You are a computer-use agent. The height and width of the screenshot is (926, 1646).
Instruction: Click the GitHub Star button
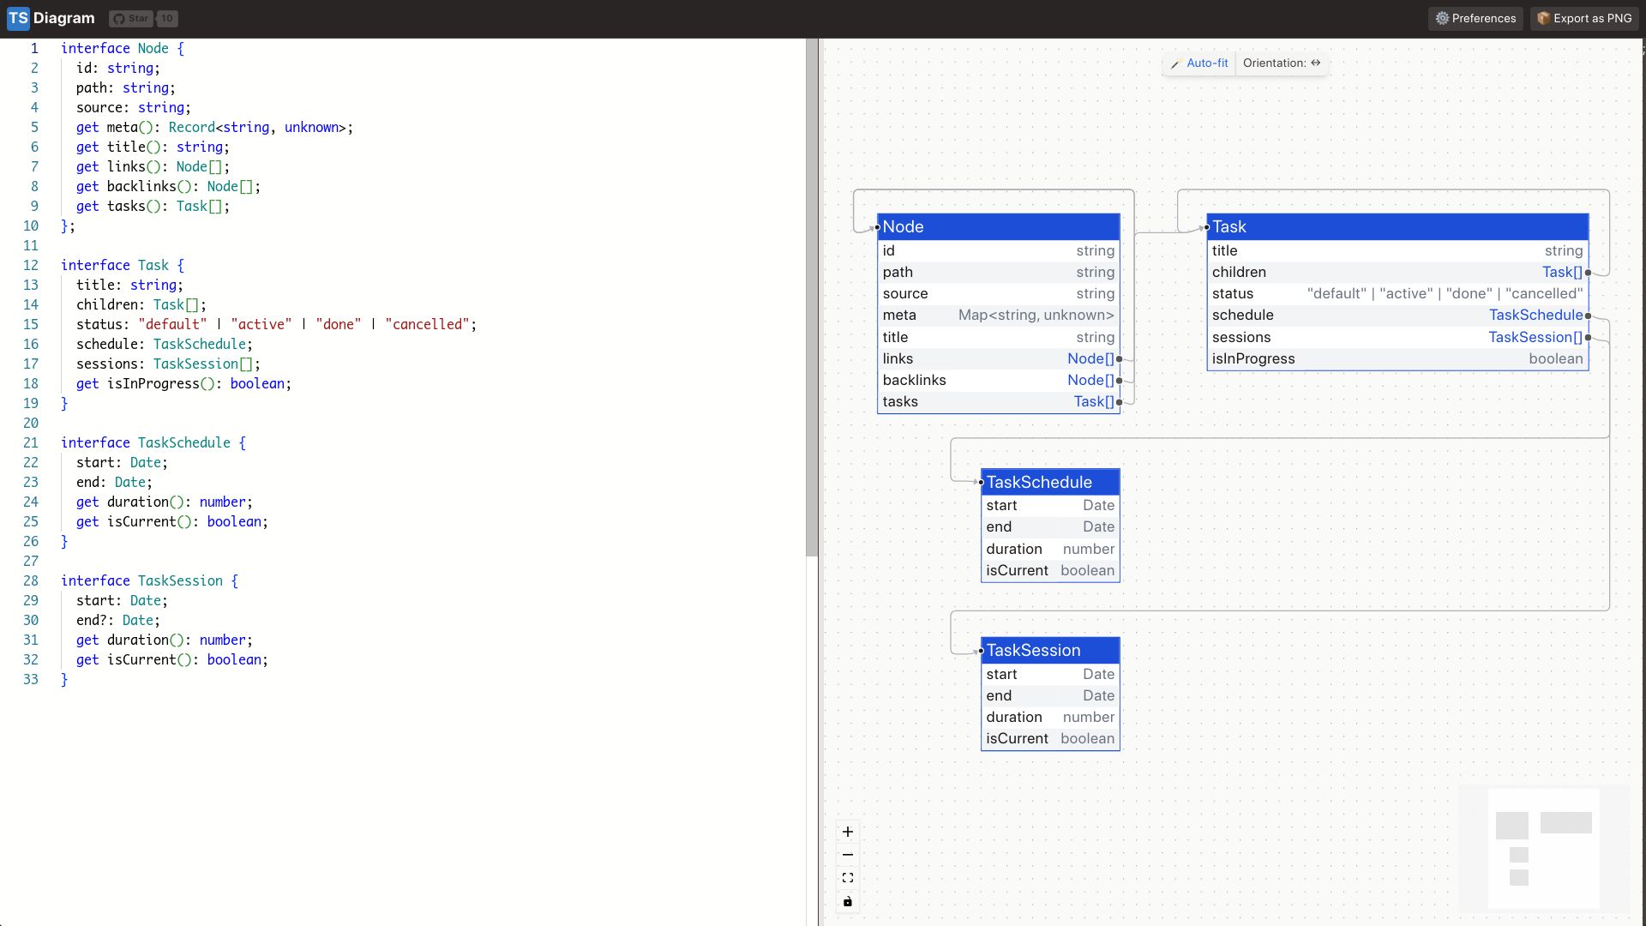tap(131, 18)
